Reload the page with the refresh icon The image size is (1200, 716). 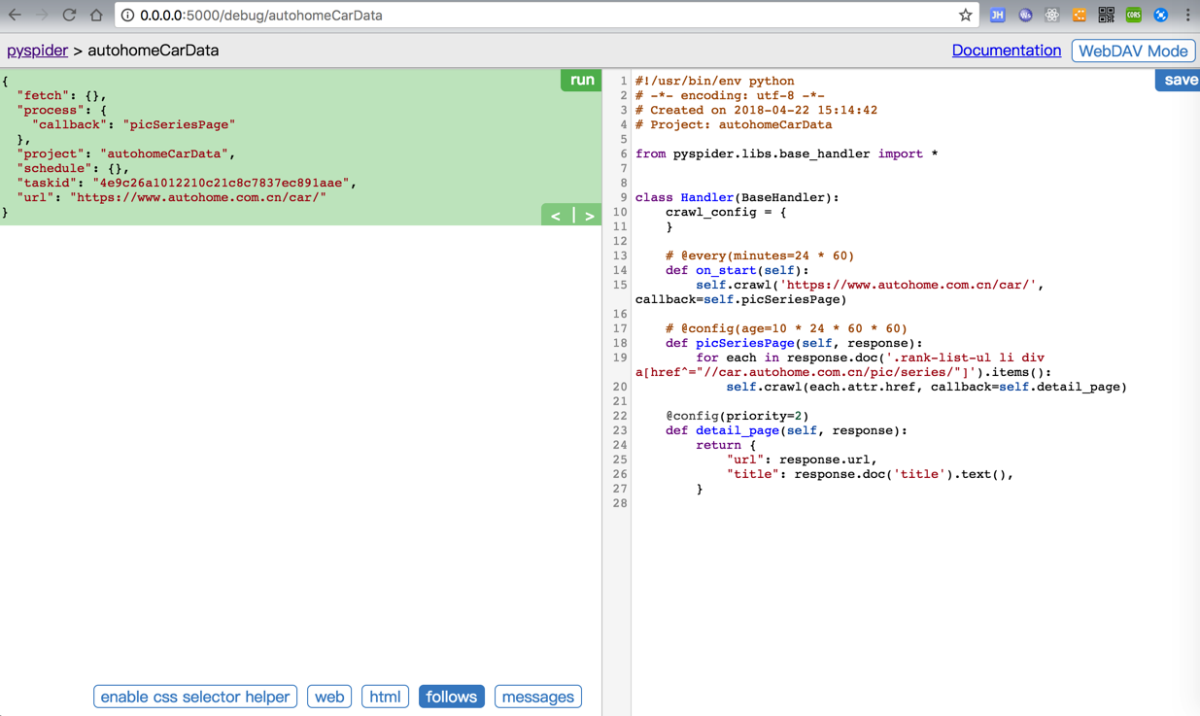(69, 15)
